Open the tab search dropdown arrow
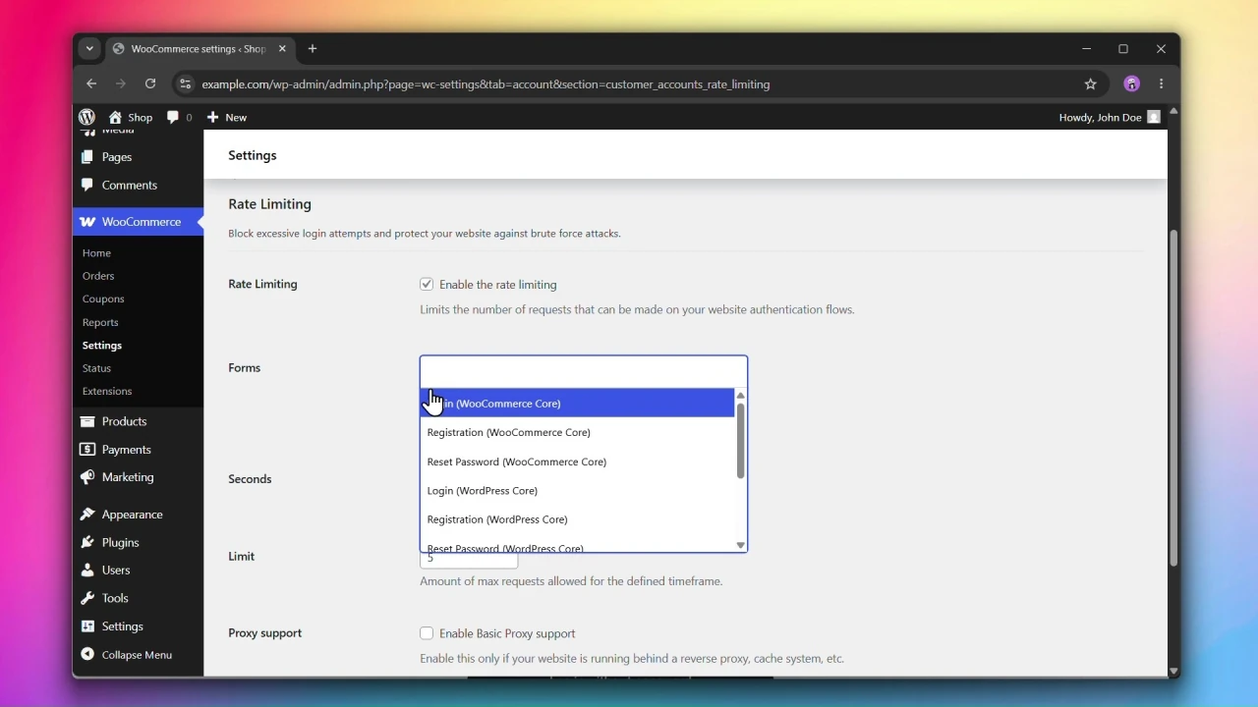The width and height of the screenshot is (1258, 707). click(89, 49)
